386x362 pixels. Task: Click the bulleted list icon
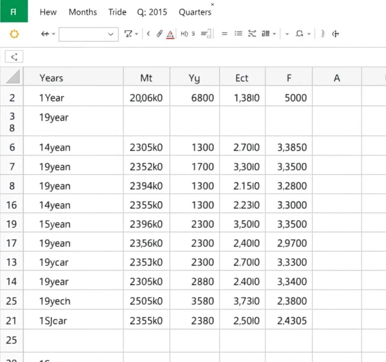click(x=238, y=34)
